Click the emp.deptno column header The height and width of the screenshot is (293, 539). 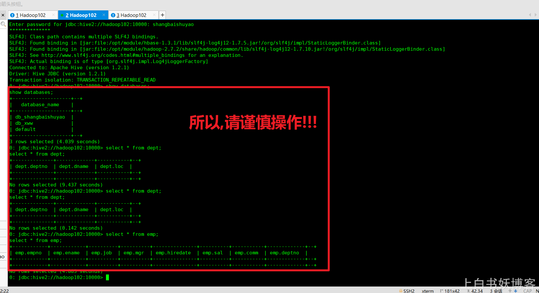[284, 253]
